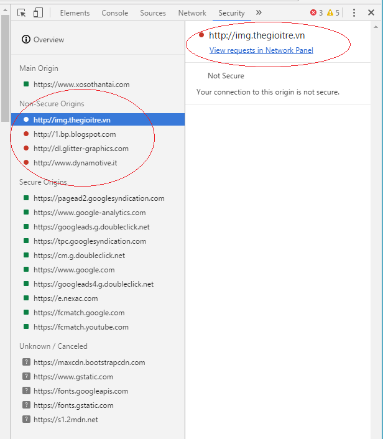Image resolution: width=383 pixels, height=439 pixels.
Task: Switch to the Elements tab
Action: [x=75, y=12]
